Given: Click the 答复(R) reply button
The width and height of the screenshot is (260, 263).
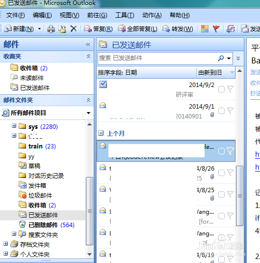Looking at the screenshot, I should pyautogui.click(x=98, y=29).
